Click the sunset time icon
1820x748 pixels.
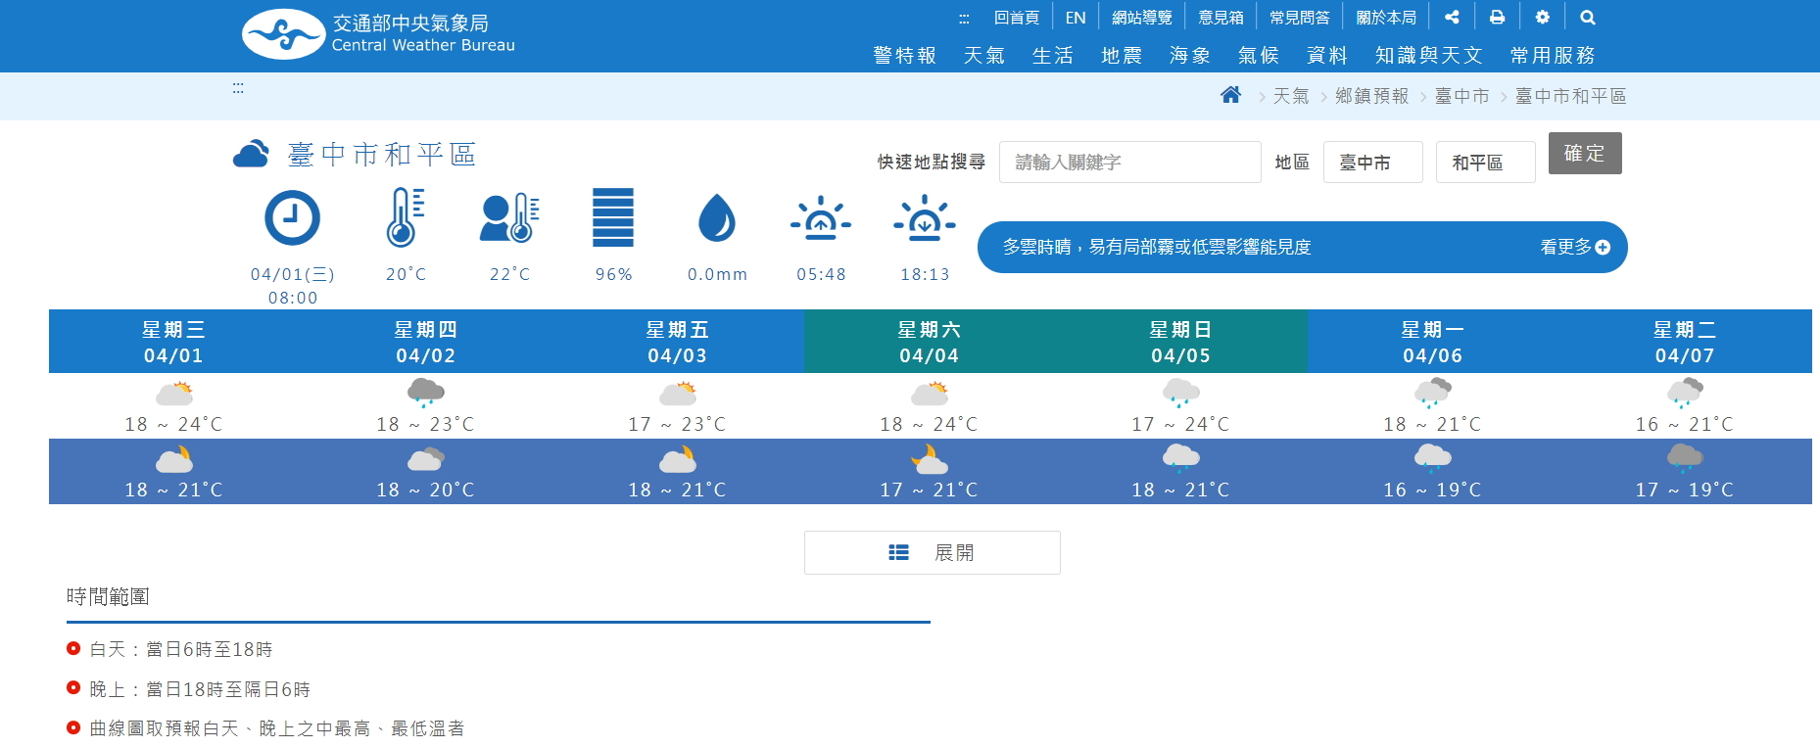(x=924, y=218)
